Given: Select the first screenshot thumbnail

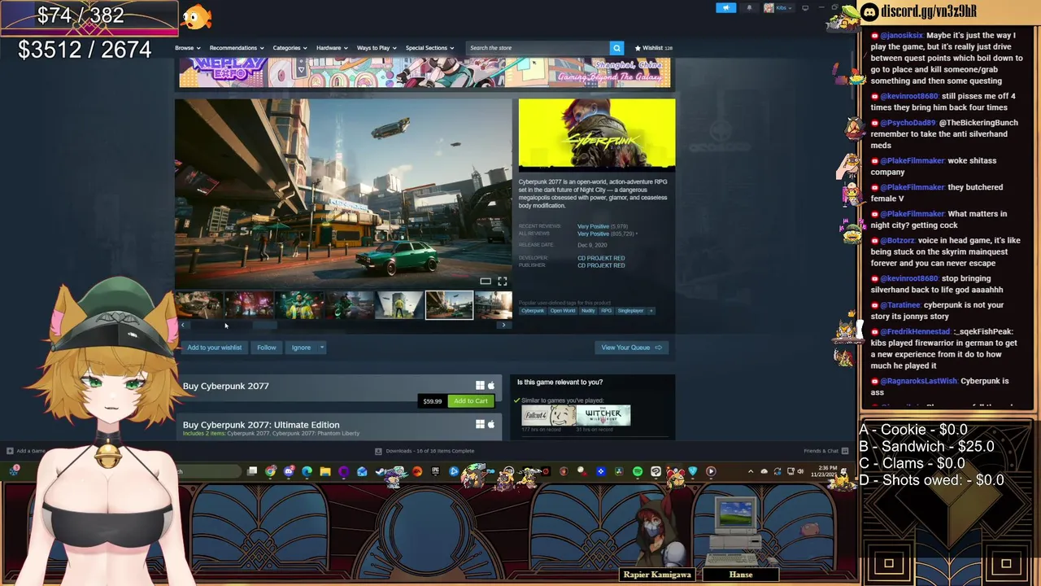Looking at the screenshot, I should [x=198, y=305].
